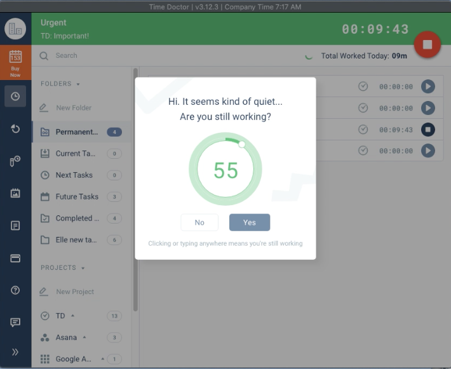Click the search magnifier icon
451x369 pixels.
(x=44, y=56)
